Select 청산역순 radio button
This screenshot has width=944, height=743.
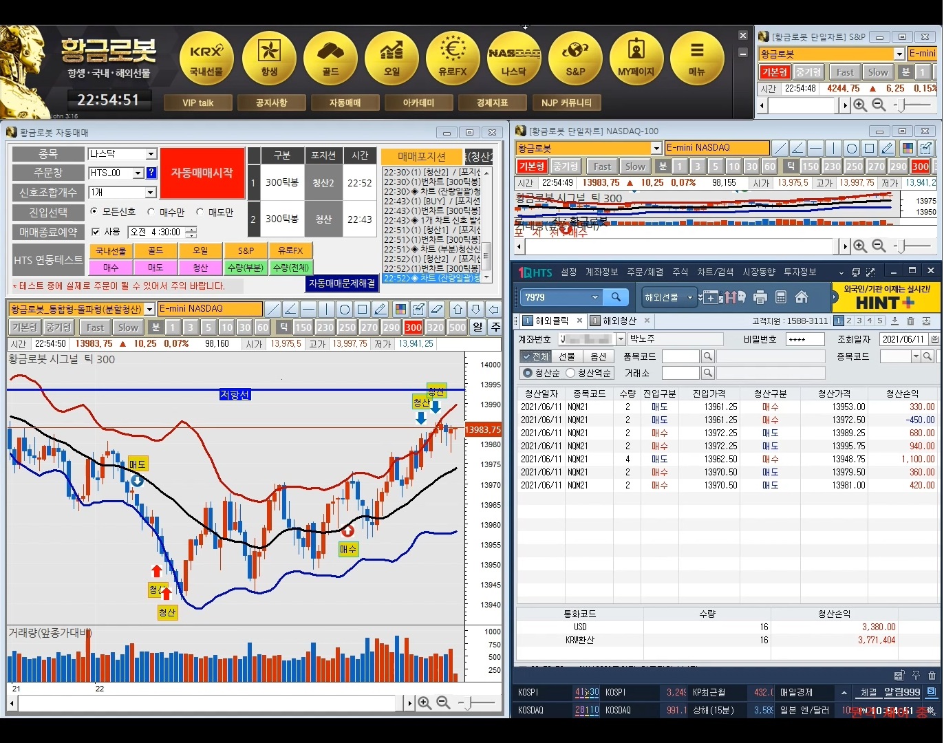(x=570, y=373)
